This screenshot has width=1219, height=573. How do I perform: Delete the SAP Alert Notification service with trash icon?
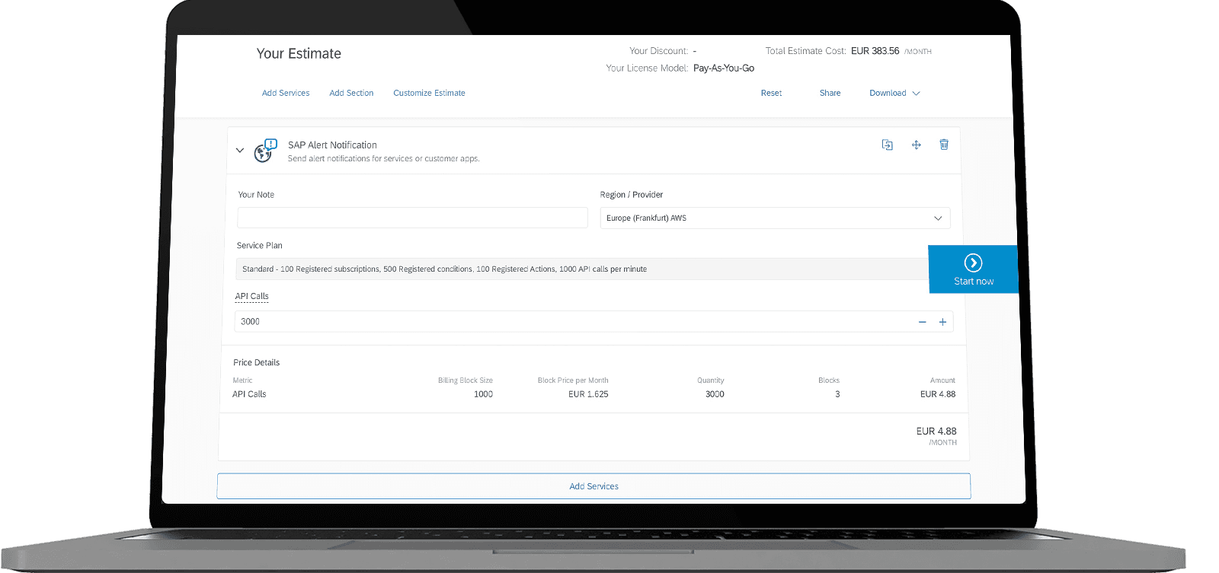pyautogui.click(x=944, y=145)
